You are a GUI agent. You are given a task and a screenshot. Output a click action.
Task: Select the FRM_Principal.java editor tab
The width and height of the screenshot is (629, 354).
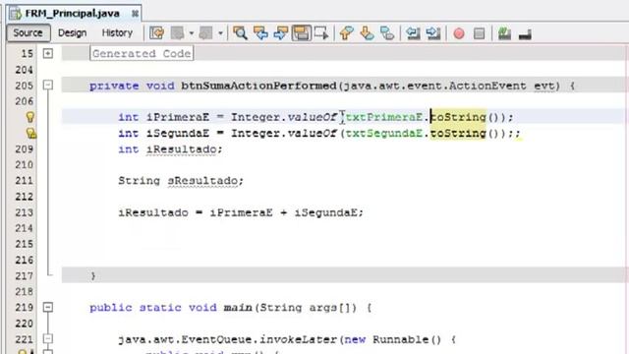pyautogui.click(x=72, y=14)
